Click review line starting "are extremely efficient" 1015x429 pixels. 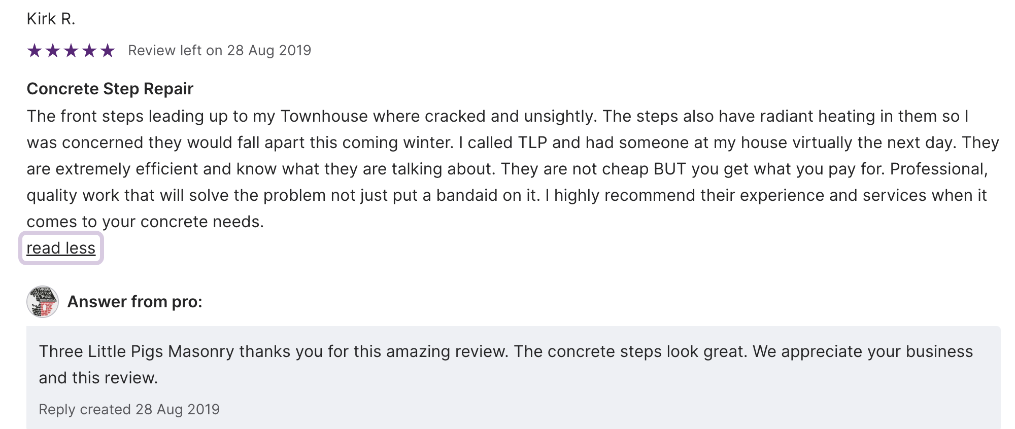pyautogui.click(x=507, y=169)
